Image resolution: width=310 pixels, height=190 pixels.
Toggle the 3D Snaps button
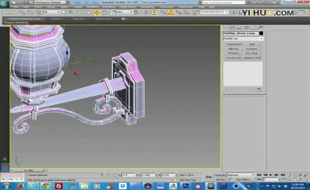pyautogui.click(x=163, y=13)
